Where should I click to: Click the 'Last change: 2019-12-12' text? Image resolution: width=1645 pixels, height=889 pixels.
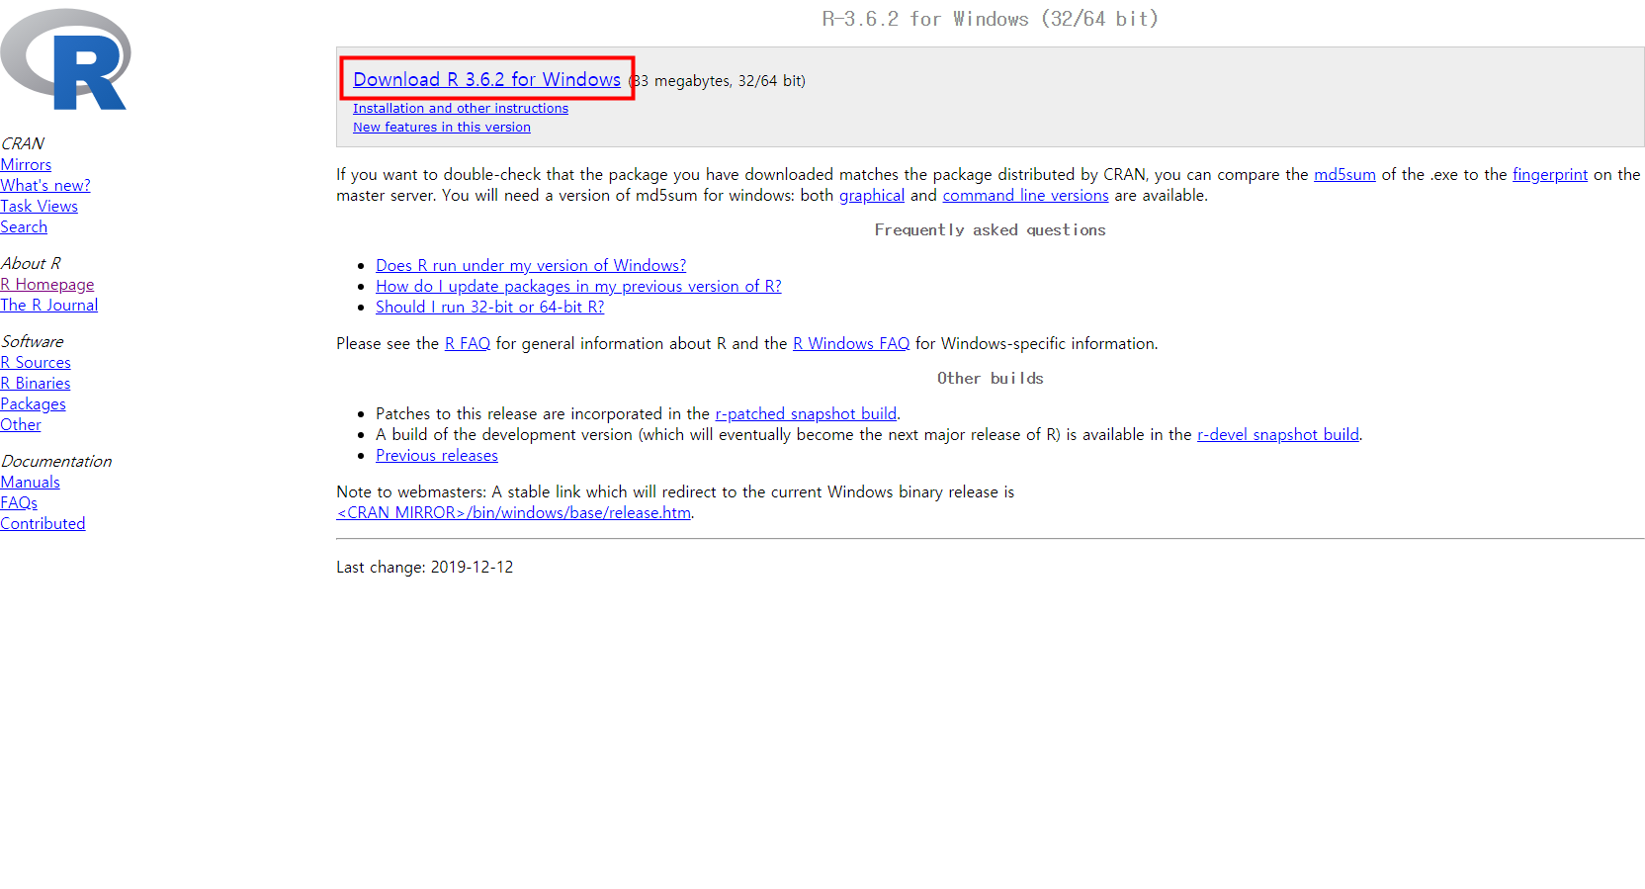(425, 567)
